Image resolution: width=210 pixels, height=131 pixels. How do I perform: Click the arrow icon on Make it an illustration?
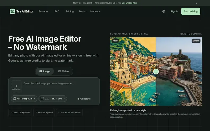pyautogui.click(x=59, y=112)
